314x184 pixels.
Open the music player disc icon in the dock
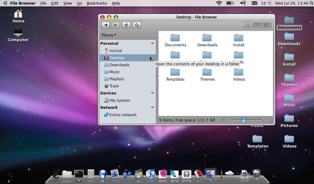pyautogui.click(x=151, y=174)
